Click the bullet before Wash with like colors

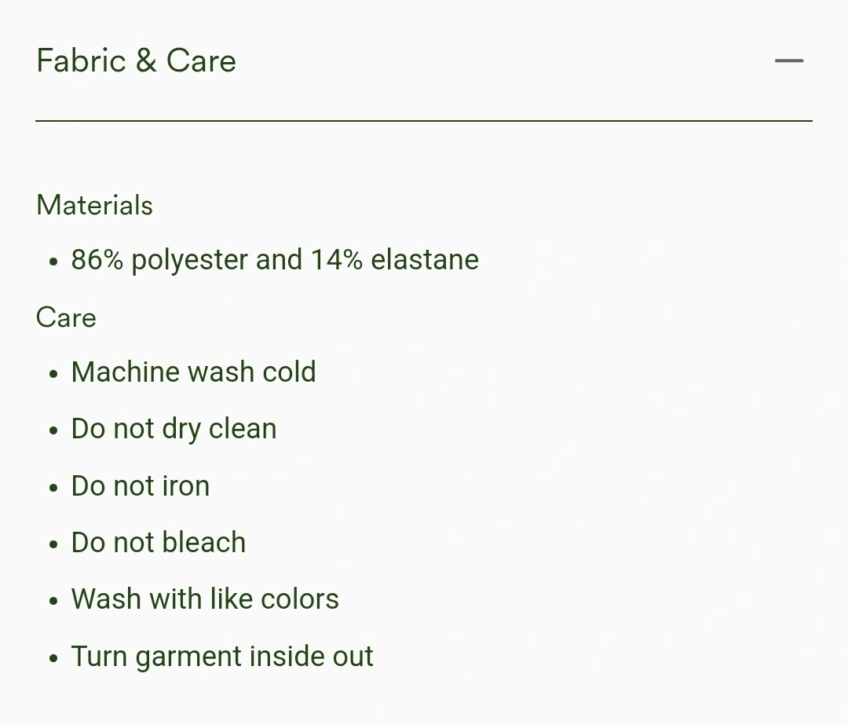(53, 601)
